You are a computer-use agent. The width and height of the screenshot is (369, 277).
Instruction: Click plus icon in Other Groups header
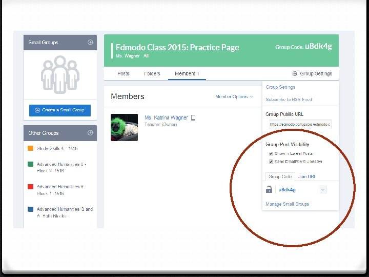(x=90, y=133)
